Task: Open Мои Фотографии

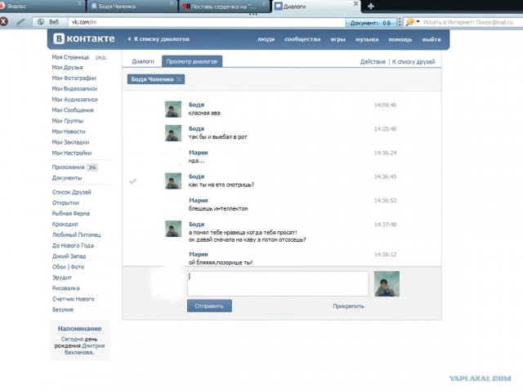Action: (x=74, y=78)
